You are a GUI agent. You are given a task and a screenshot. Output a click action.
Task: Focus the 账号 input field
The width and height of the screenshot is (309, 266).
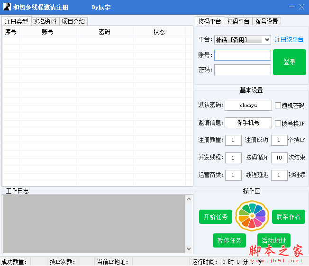(x=242, y=55)
